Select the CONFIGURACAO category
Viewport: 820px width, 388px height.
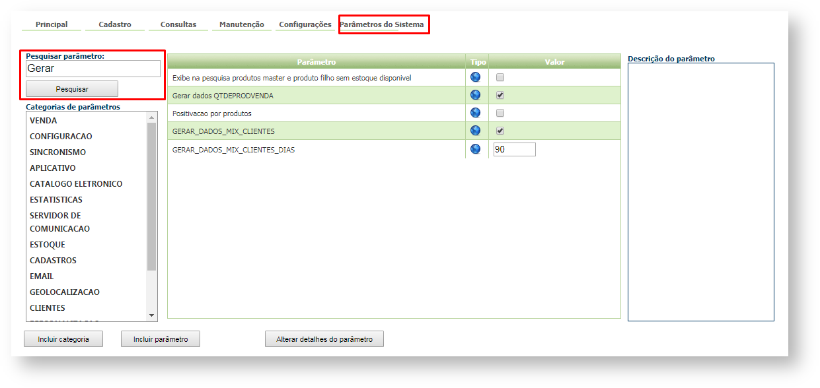tap(61, 137)
